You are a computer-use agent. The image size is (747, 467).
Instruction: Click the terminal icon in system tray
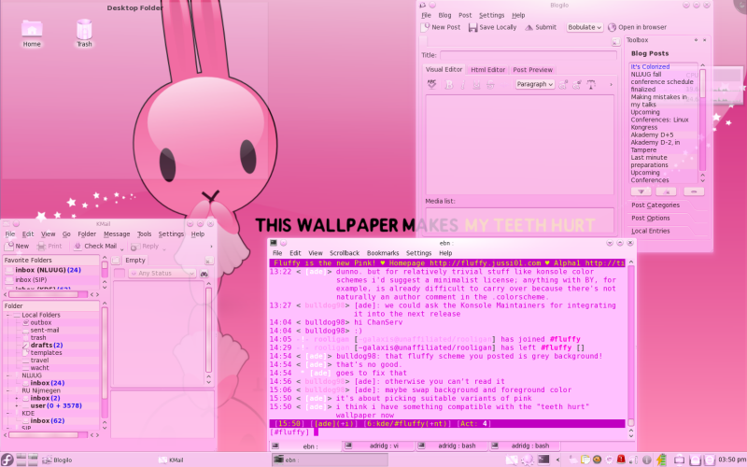(x=543, y=460)
